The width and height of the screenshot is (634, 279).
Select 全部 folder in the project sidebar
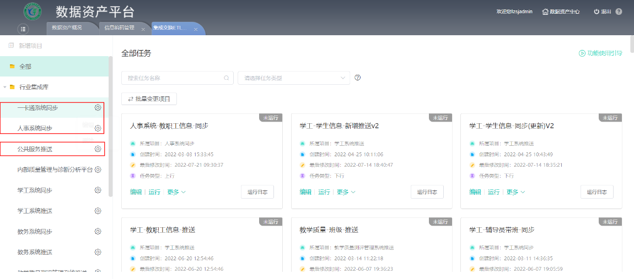(25, 67)
